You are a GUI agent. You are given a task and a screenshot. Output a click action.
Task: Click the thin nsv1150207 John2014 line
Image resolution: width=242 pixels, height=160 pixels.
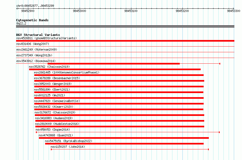tap(130, 149)
